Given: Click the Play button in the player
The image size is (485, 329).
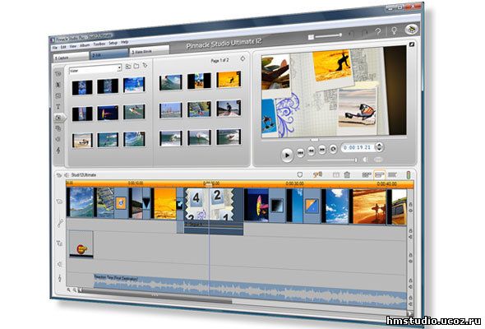Looking at the screenshot, I should (x=287, y=155).
